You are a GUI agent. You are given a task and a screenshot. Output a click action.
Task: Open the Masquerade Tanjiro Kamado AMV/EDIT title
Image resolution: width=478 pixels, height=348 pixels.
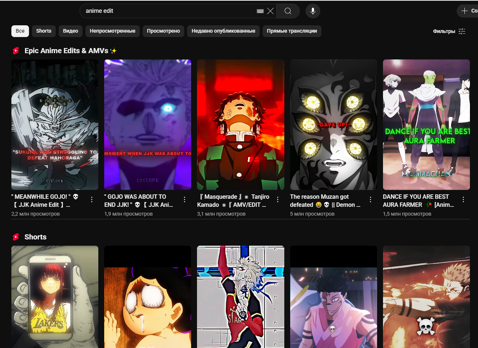tap(233, 201)
